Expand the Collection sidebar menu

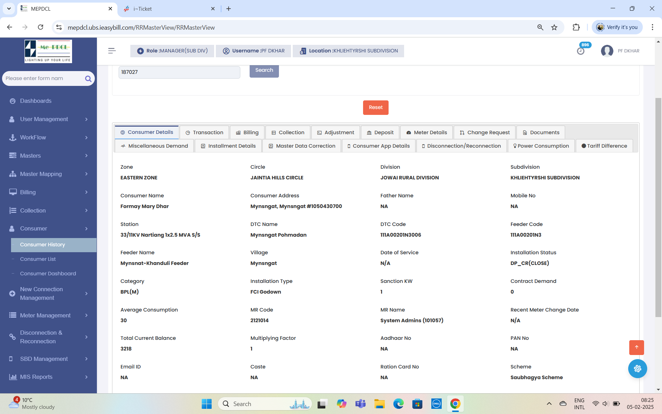48,210
